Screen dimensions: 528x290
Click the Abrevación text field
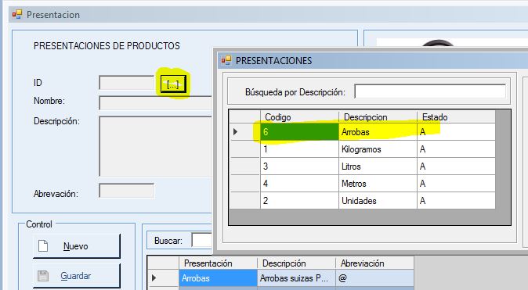point(127,191)
